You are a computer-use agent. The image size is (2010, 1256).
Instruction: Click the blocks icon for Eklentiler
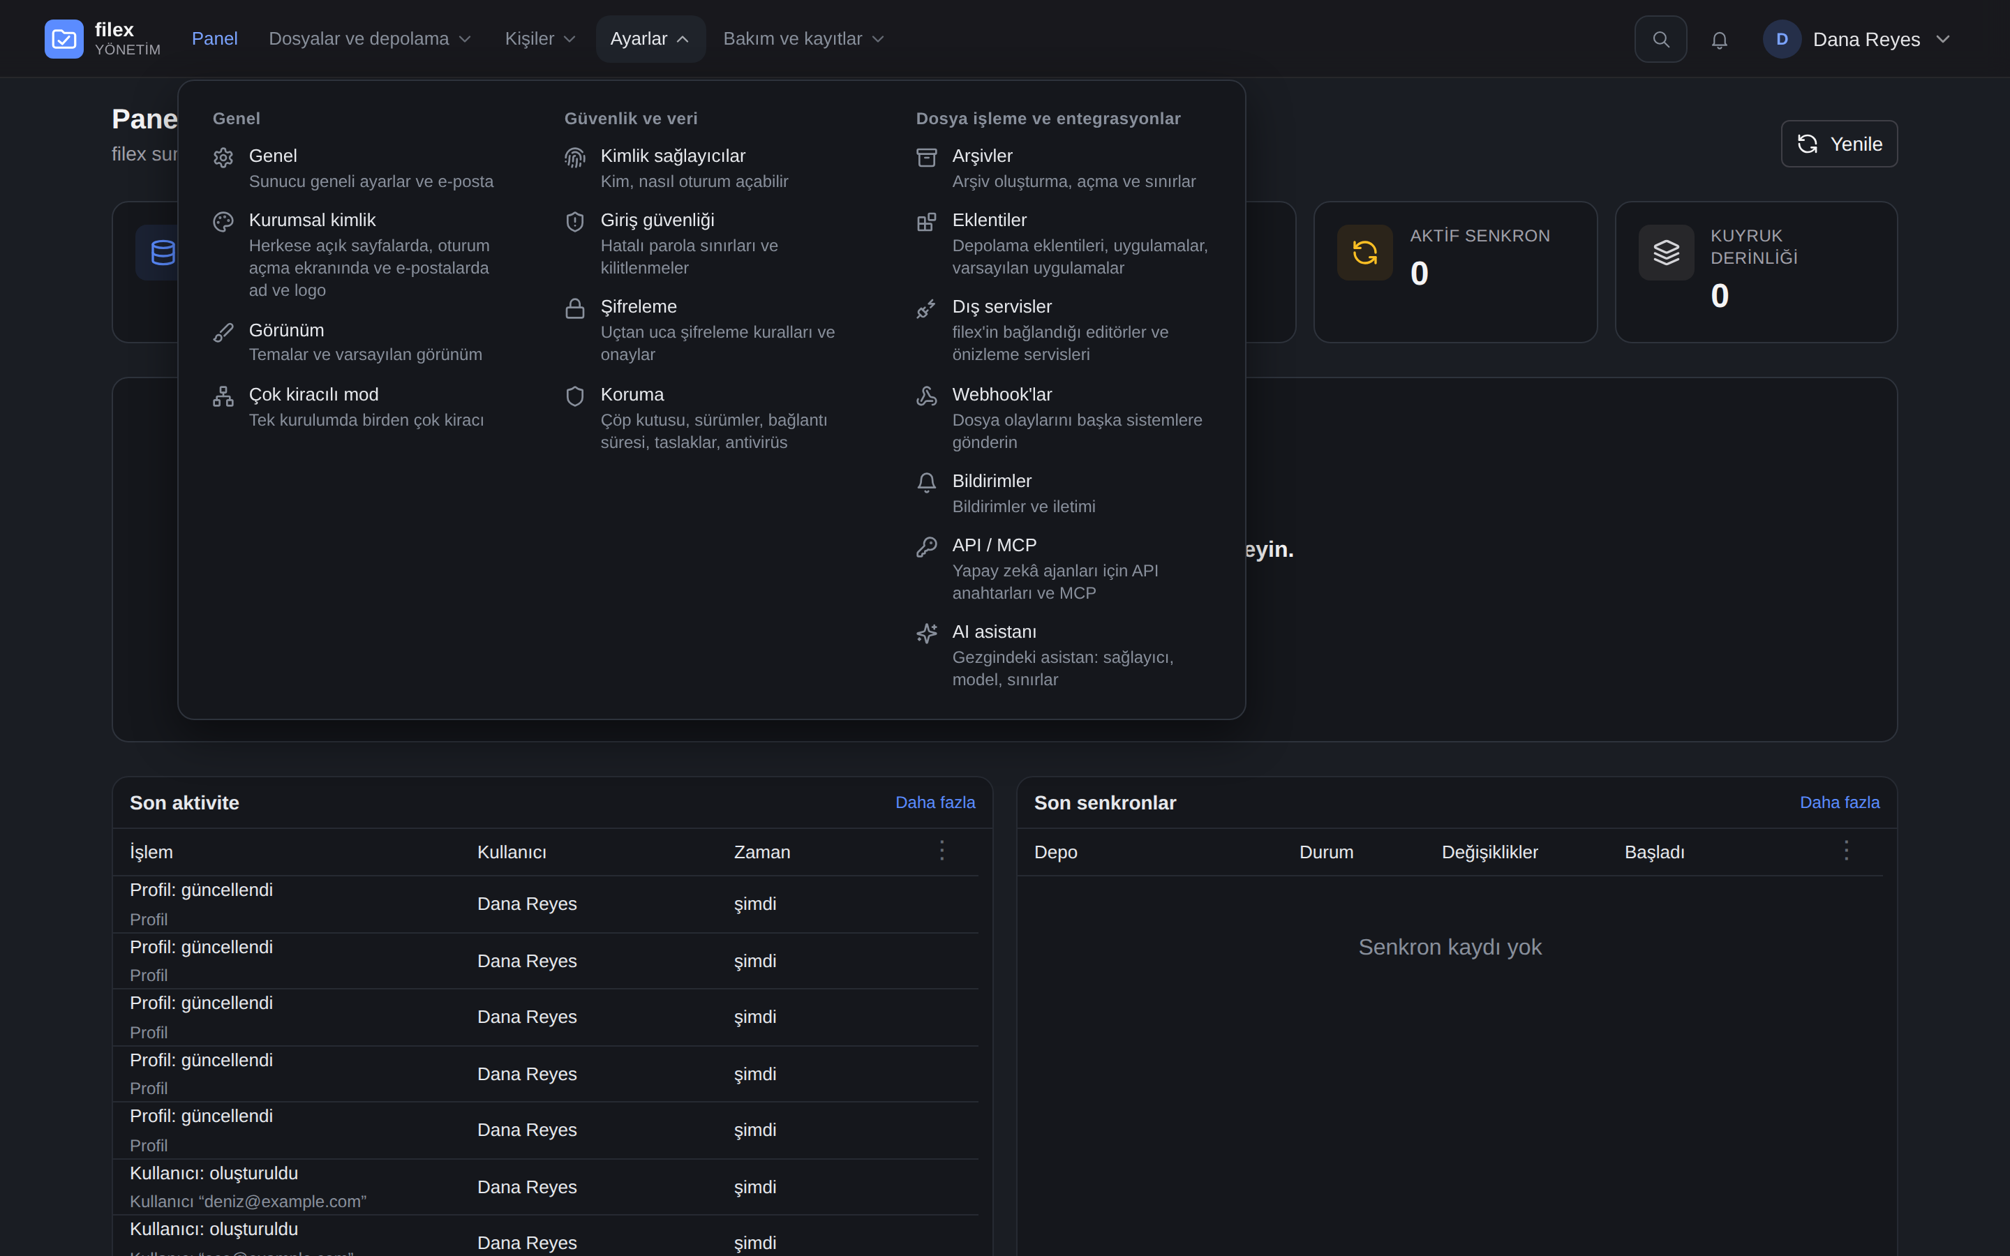927,222
